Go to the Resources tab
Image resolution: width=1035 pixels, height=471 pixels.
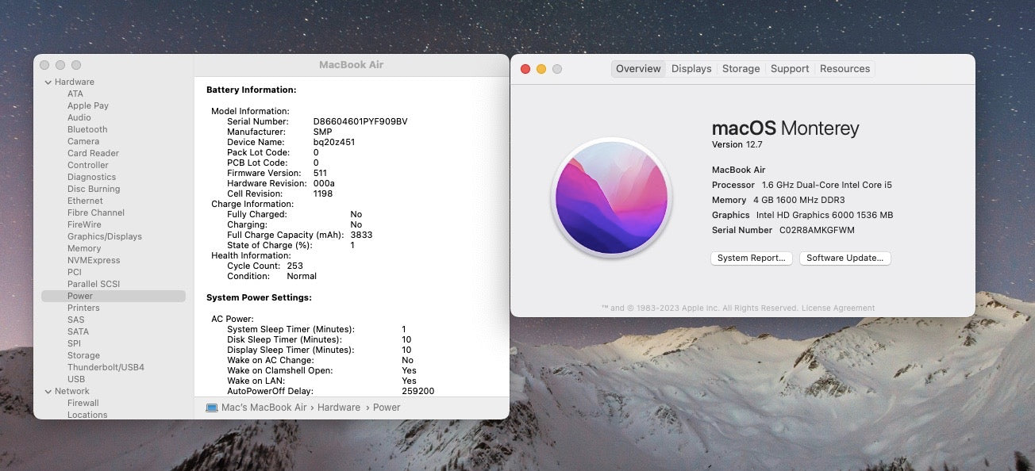(845, 69)
